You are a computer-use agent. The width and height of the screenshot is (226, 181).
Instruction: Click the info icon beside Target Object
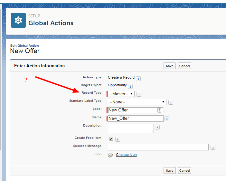click(x=130, y=86)
